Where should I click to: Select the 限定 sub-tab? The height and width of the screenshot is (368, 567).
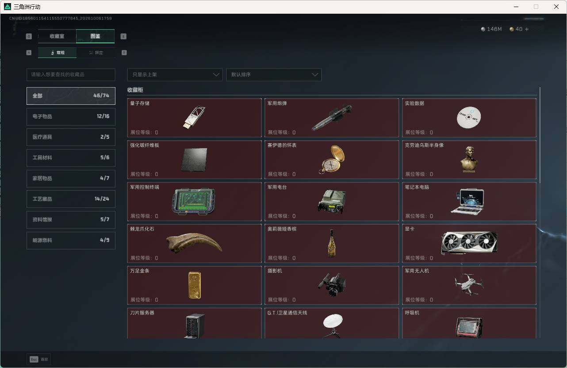coord(96,53)
